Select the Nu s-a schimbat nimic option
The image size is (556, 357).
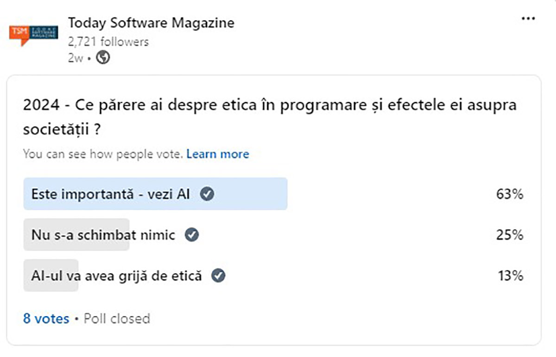click(103, 235)
